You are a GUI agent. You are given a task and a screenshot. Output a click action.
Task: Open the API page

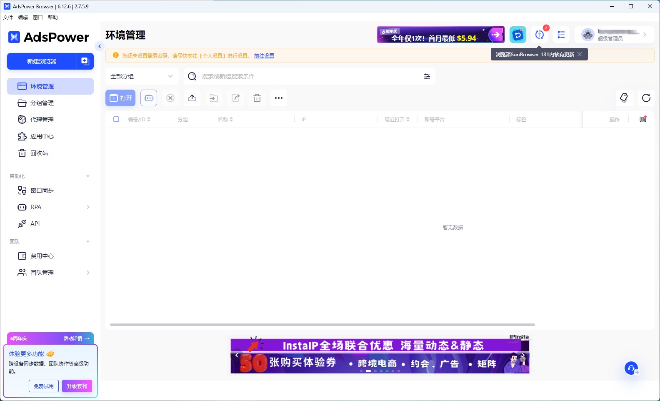click(50, 224)
